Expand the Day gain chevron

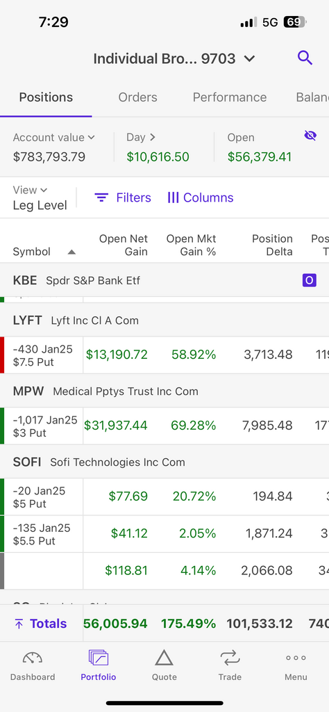coord(152,137)
